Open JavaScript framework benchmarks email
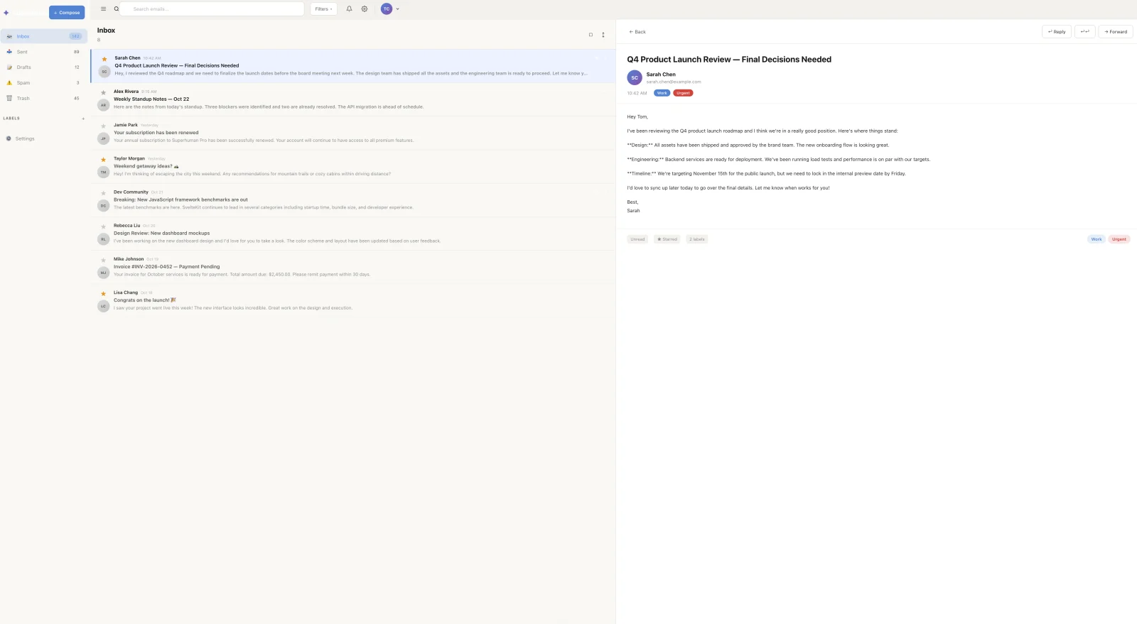Viewport: 1137px width, 624px height. (353, 199)
